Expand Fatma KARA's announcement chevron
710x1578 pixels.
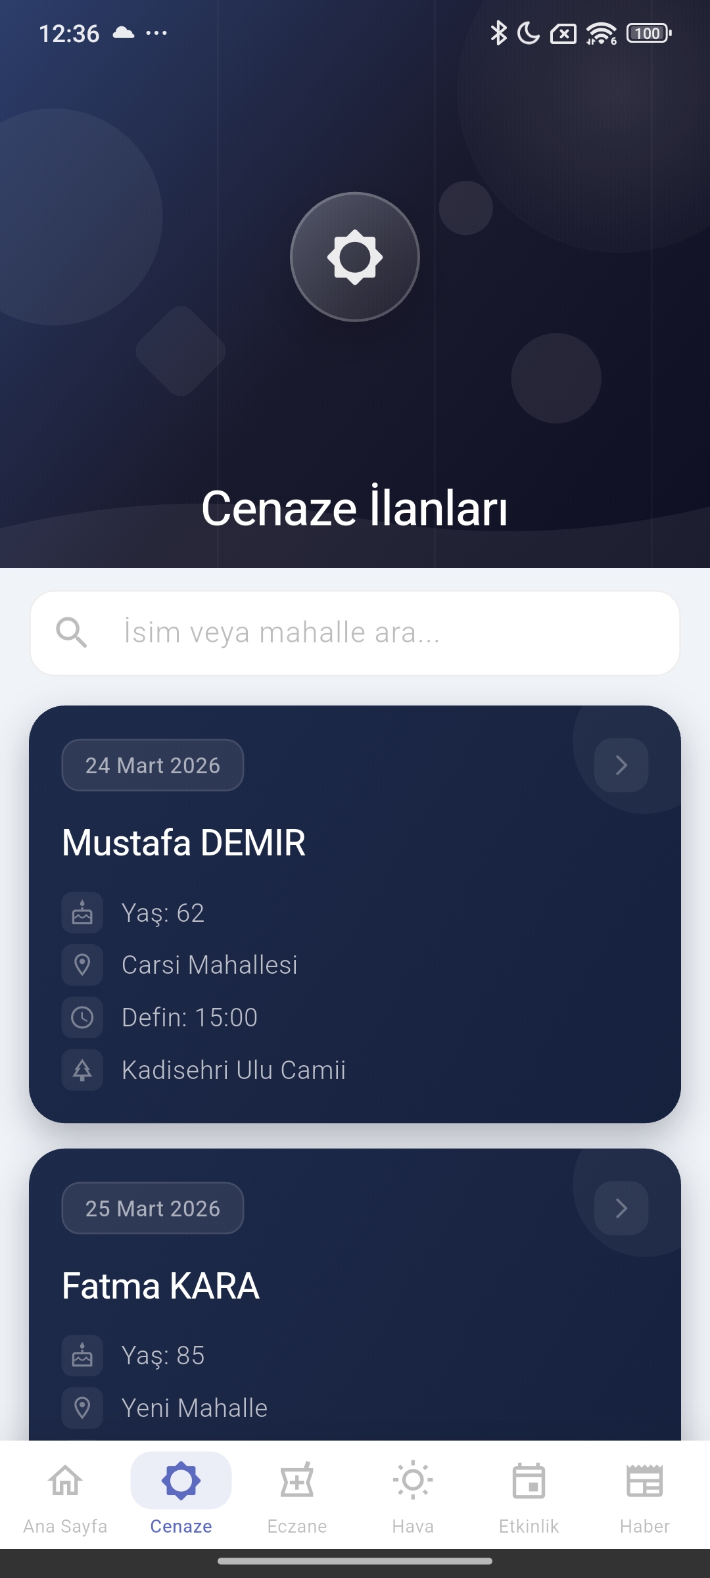620,1208
